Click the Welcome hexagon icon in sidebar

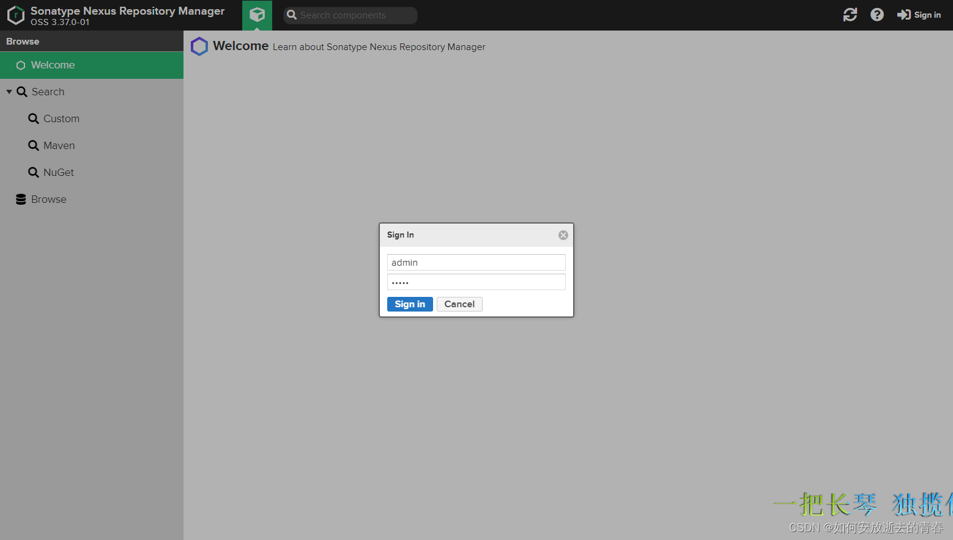21,65
